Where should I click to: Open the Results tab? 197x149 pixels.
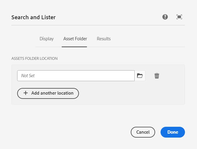(104, 39)
